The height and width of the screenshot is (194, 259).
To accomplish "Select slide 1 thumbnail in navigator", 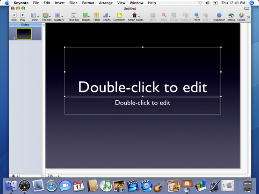I will coord(24,34).
